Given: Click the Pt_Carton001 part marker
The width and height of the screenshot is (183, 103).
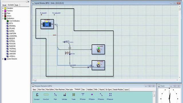Looking at the screenshot, I should (54, 15).
